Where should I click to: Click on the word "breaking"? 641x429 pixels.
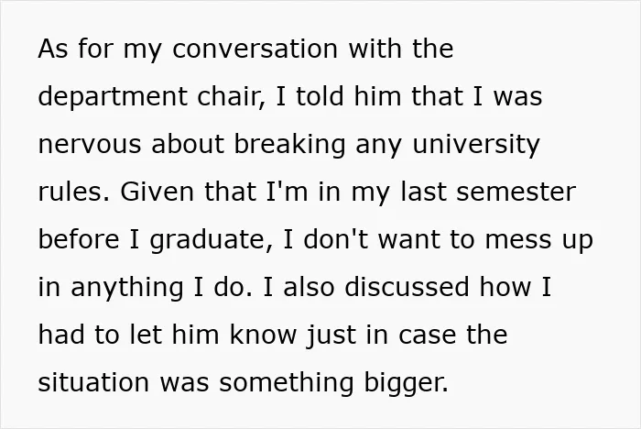tap(290, 146)
